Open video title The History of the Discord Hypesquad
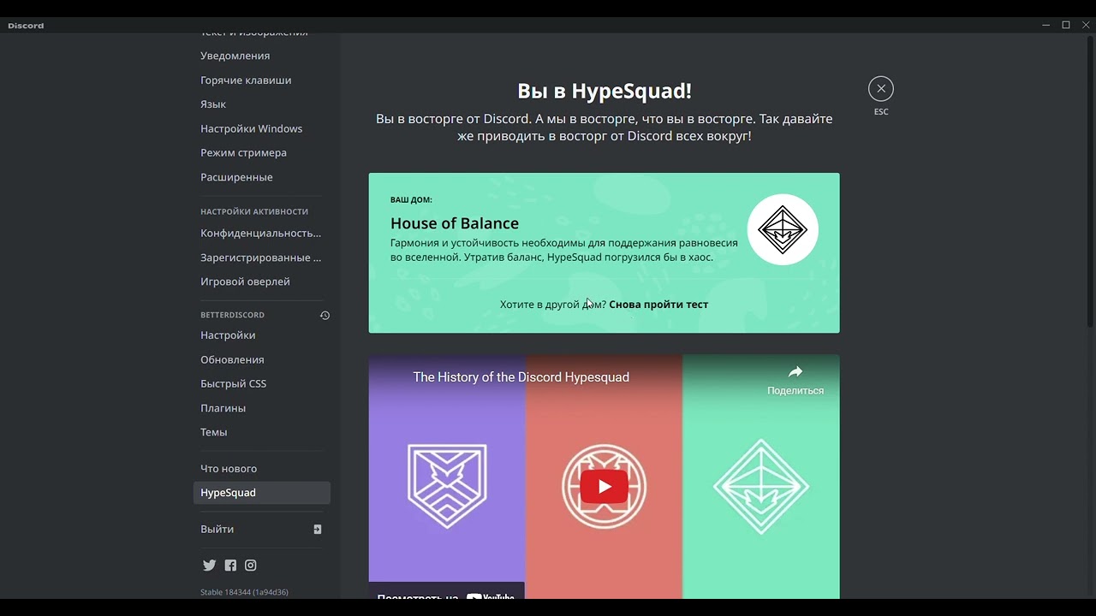 tap(521, 377)
